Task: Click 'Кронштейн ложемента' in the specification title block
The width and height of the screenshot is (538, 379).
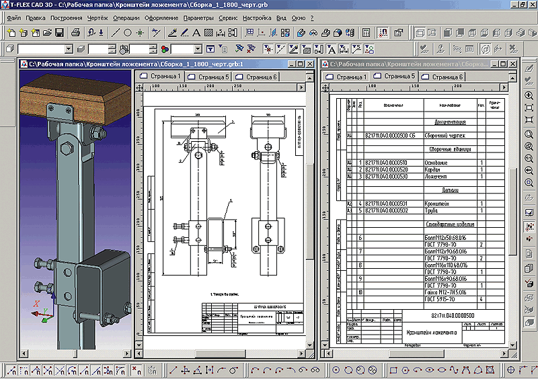Action: coord(432,333)
